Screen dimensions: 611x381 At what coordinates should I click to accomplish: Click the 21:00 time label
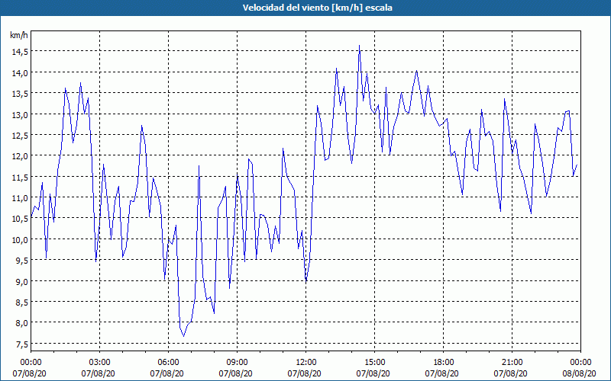pyautogui.click(x=512, y=363)
